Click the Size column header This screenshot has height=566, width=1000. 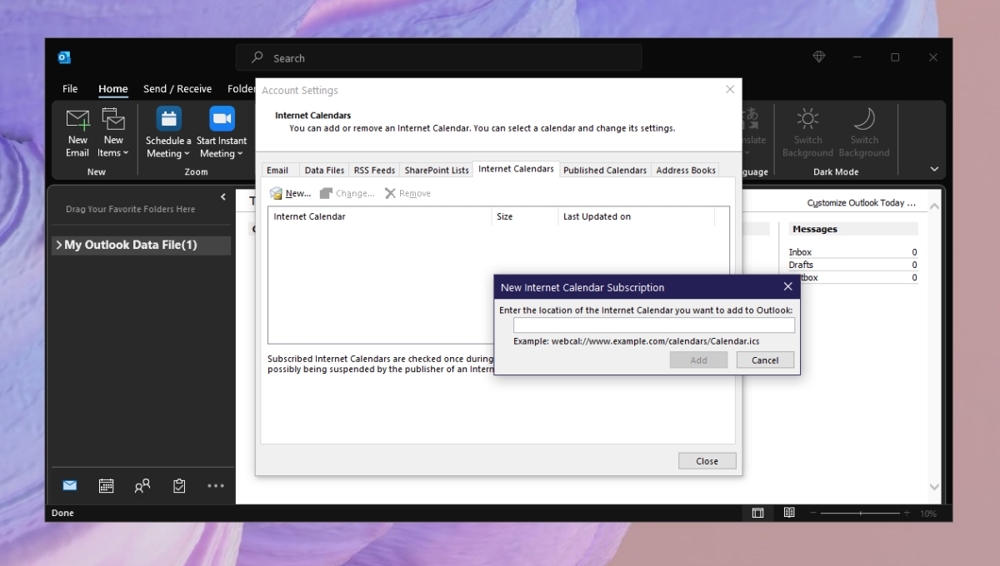(525, 216)
